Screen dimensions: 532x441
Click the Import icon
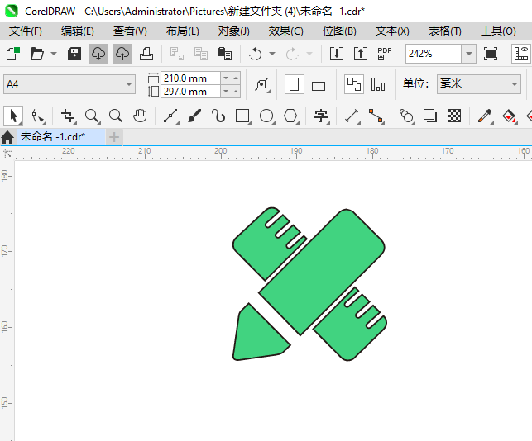click(x=337, y=54)
